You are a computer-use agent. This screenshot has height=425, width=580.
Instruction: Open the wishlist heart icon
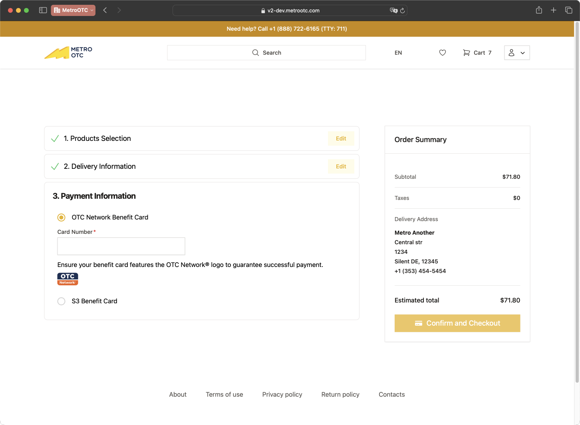point(443,53)
